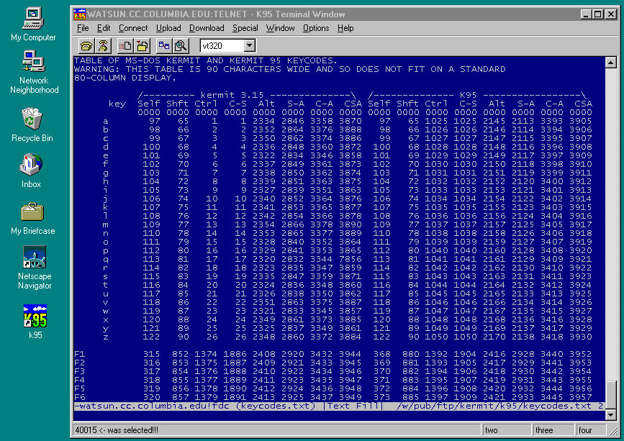Image resolution: width=624 pixels, height=441 pixels.
Task: Expand the vt320 terminal type dropdown
Action: click(x=250, y=46)
